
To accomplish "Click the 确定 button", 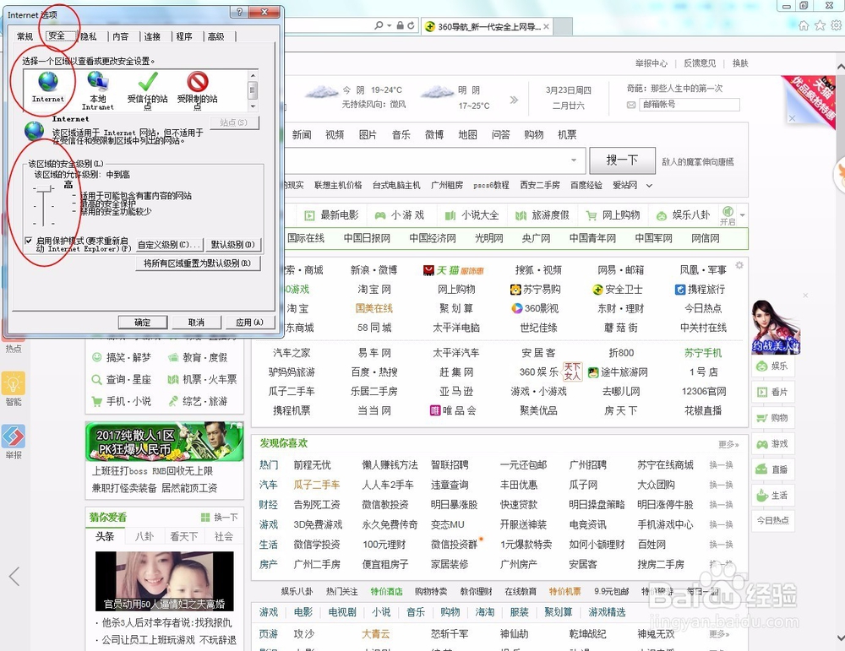I will tap(143, 323).
